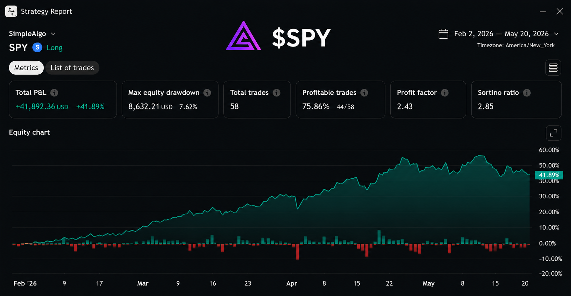
Task: Click the Feb 2, 2026 — May 20, 2026 range
Action: [501, 34]
